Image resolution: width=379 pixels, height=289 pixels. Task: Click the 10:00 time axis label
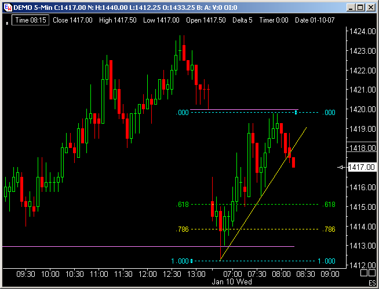point(50,274)
